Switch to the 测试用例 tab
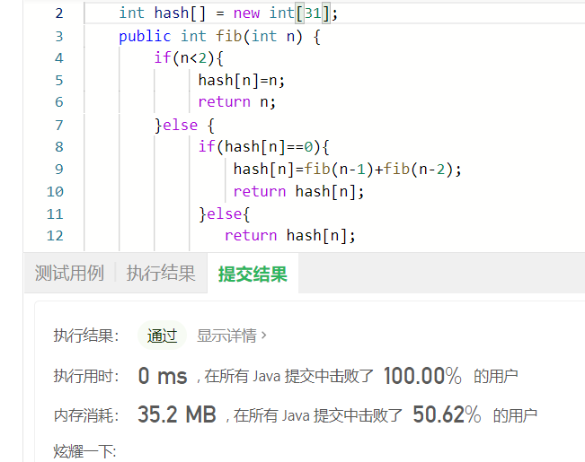The image size is (585, 462). pyautogui.click(x=69, y=273)
